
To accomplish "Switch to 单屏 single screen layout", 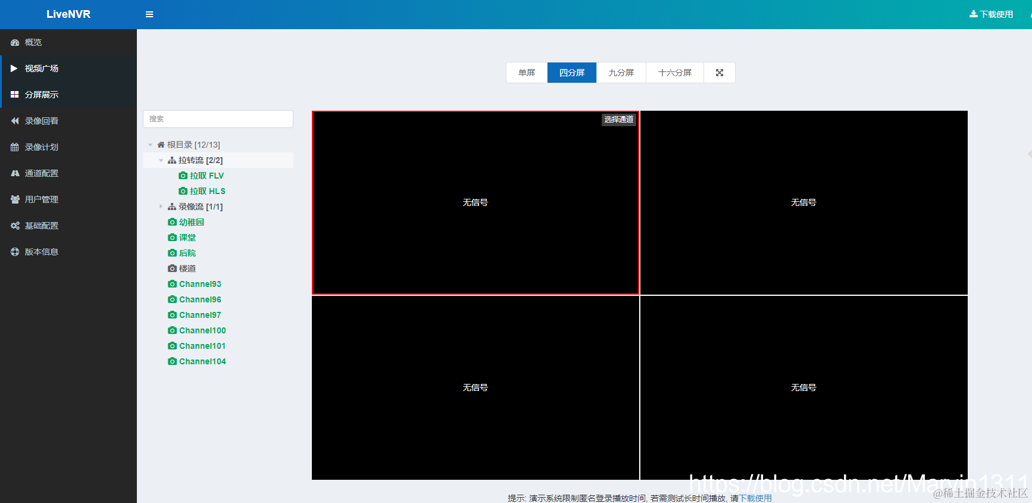I will pyautogui.click(x=527, y=73).
